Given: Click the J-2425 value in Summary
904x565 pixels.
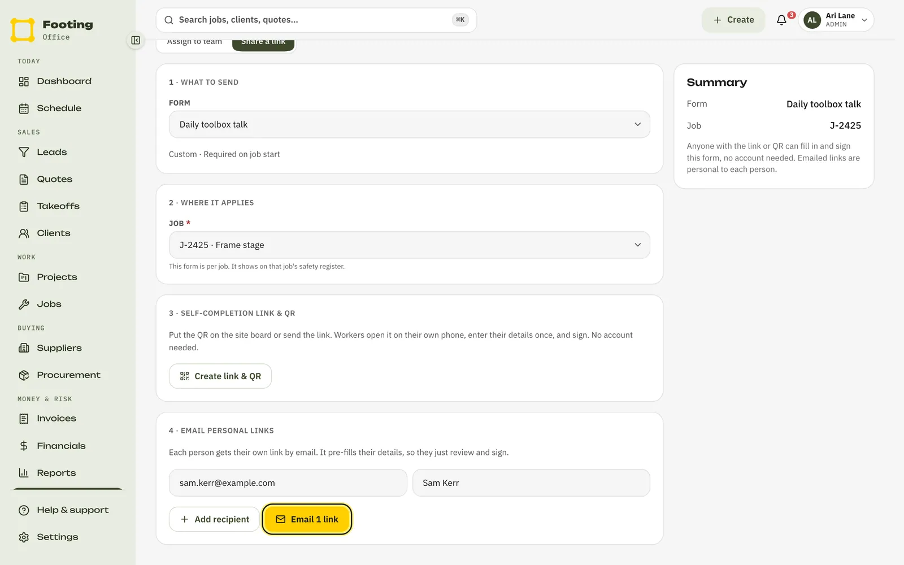Looking at the screenshot, I should pyautogui.click(x=845, y=126).
